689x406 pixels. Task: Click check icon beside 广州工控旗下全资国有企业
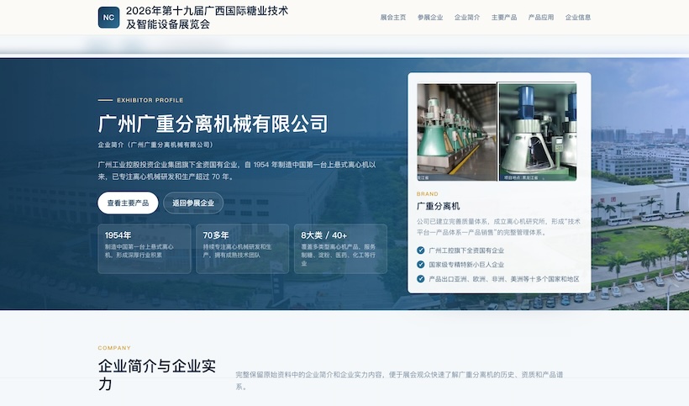pos(420,250)
